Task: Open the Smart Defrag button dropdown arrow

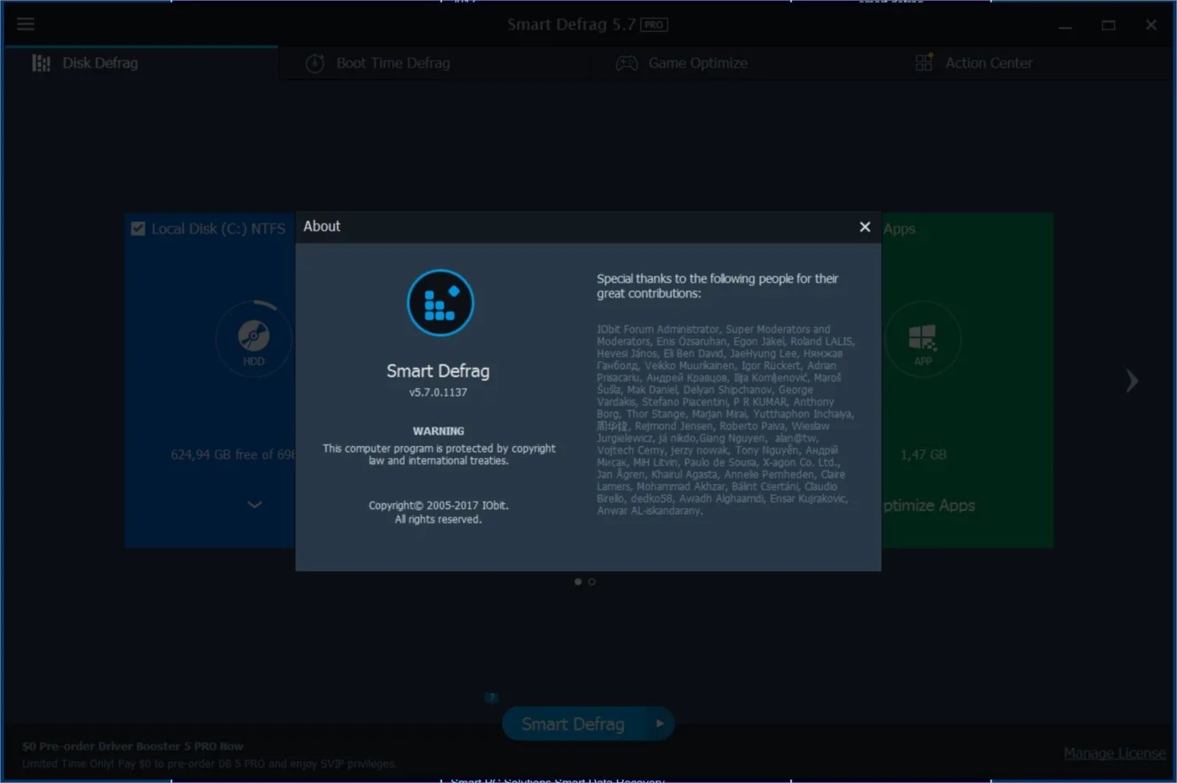Action: click(660, 724)
